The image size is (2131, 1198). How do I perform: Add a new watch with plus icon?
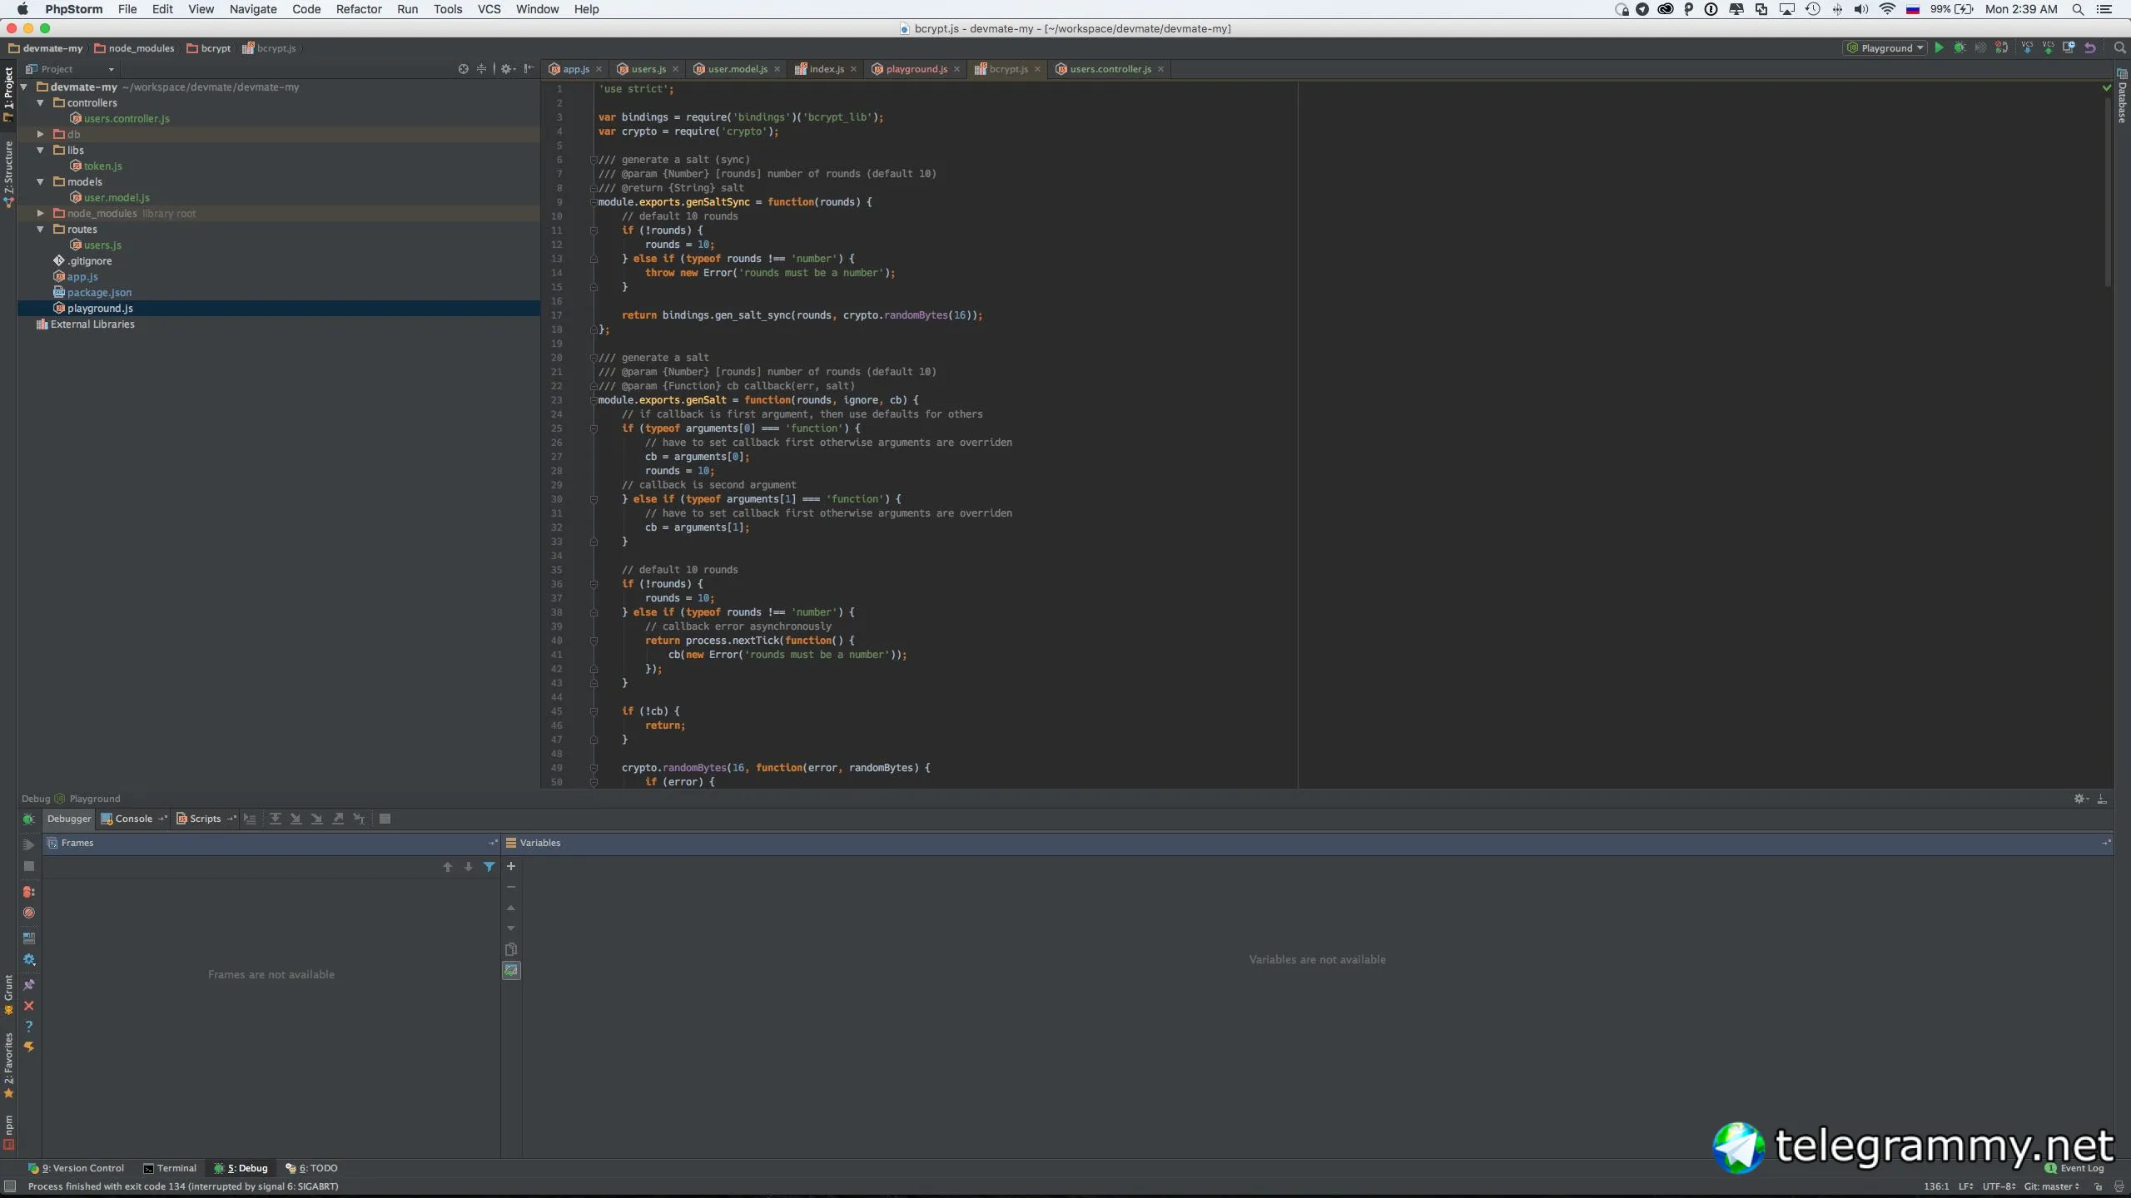[511, 866]
